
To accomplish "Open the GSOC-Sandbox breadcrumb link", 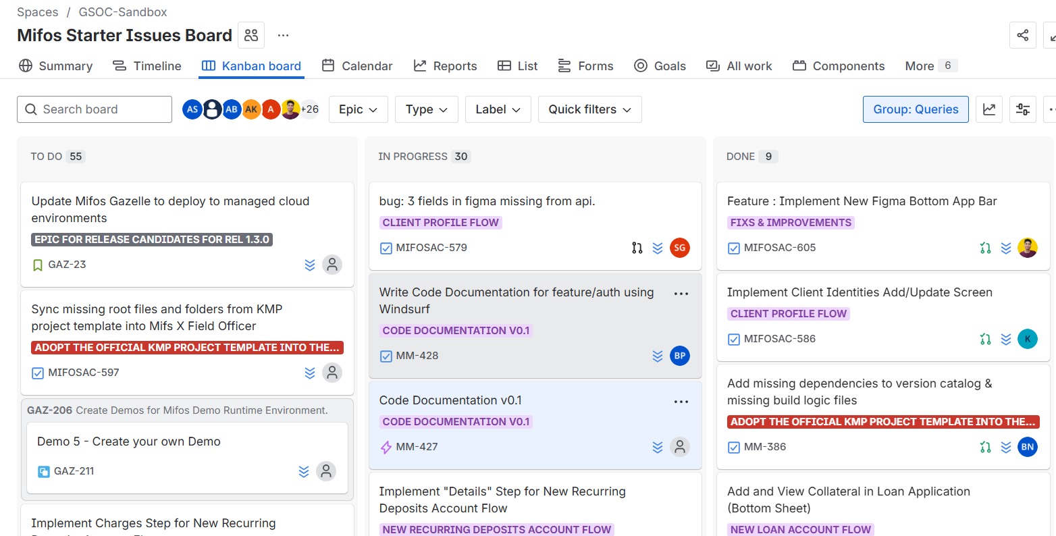I will 122,12.
